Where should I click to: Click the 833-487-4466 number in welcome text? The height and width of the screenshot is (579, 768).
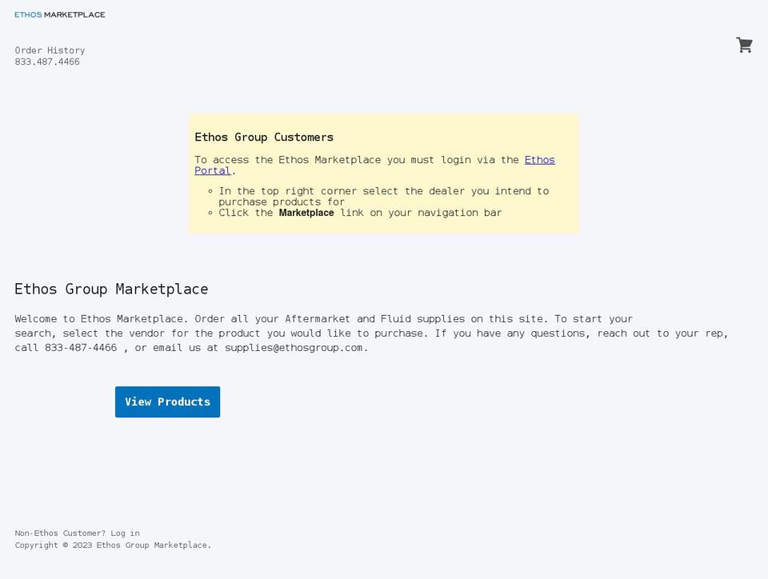[81, 348]
